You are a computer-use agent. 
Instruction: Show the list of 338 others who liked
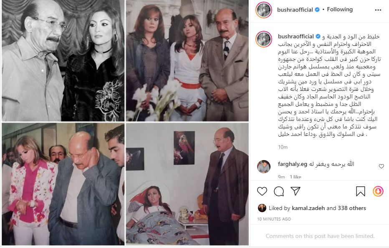[x=351, y=208]
